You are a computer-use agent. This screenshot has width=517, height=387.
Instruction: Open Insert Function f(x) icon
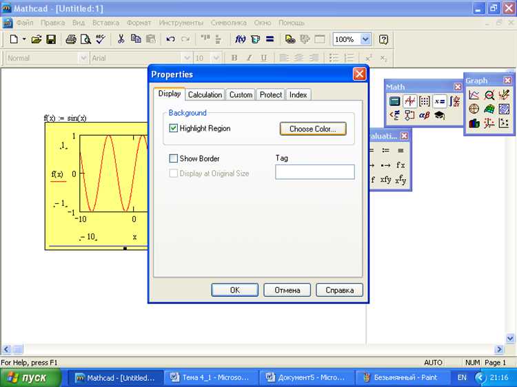tap(240, 39)
